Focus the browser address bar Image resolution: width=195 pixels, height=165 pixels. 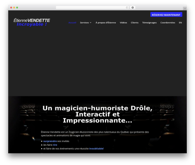click(92, 7)
